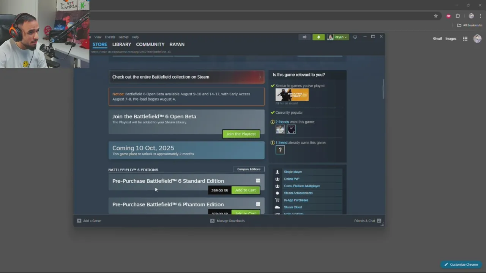Open the 1 friend link

(281, 143)
